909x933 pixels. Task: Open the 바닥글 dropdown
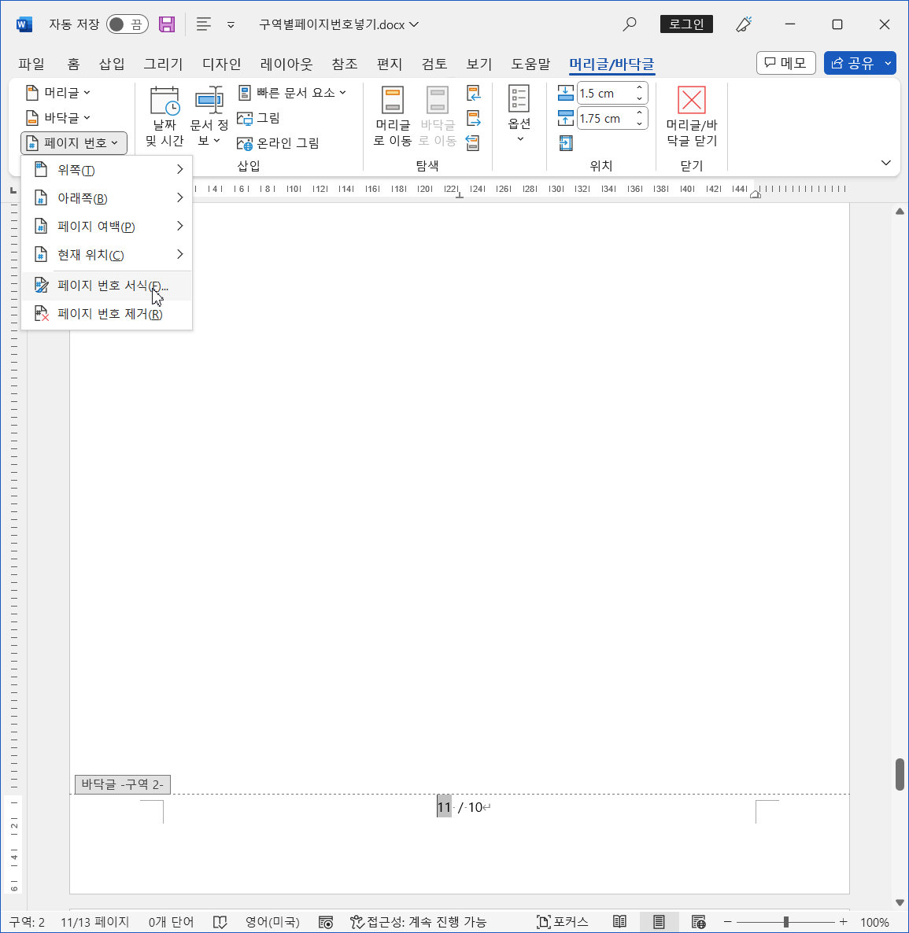(x=58, y=118)
